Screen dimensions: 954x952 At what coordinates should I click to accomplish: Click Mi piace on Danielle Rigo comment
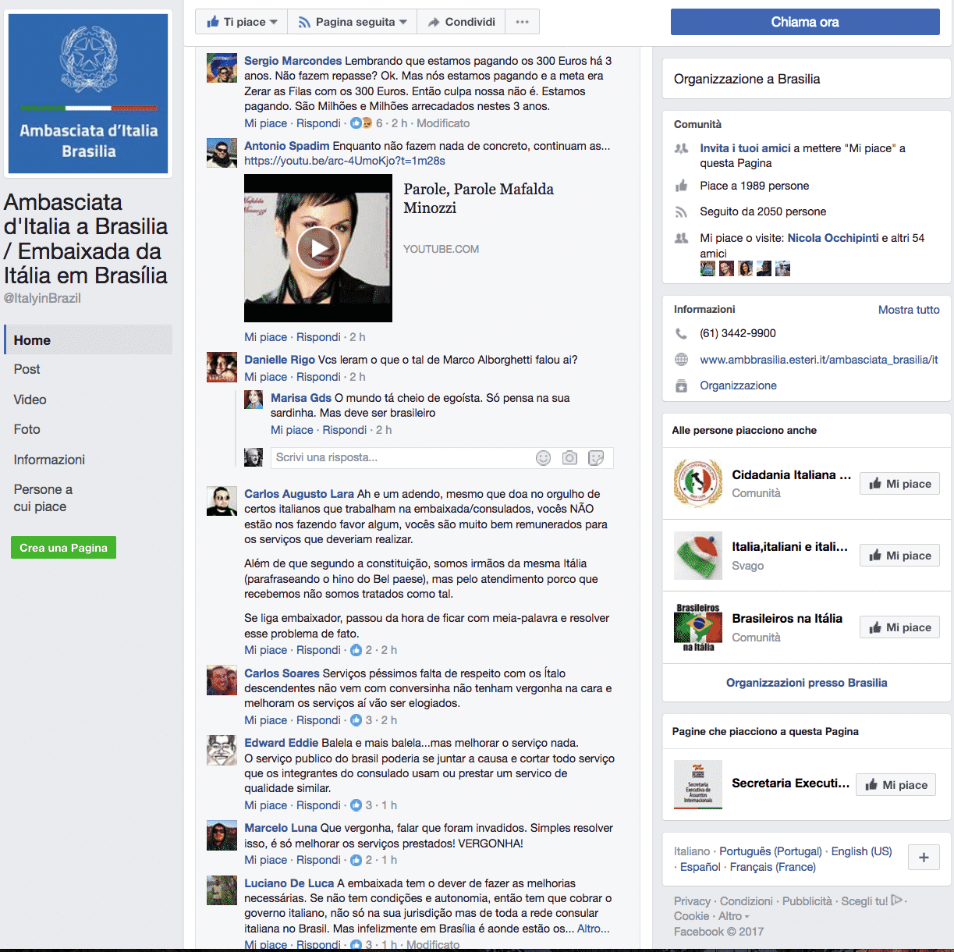pos(266,377)
